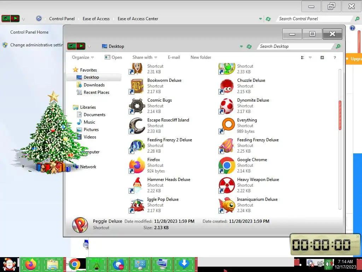362x272 pixels.
Task: Click Change administrative settings link
Action: coord(36,45)
